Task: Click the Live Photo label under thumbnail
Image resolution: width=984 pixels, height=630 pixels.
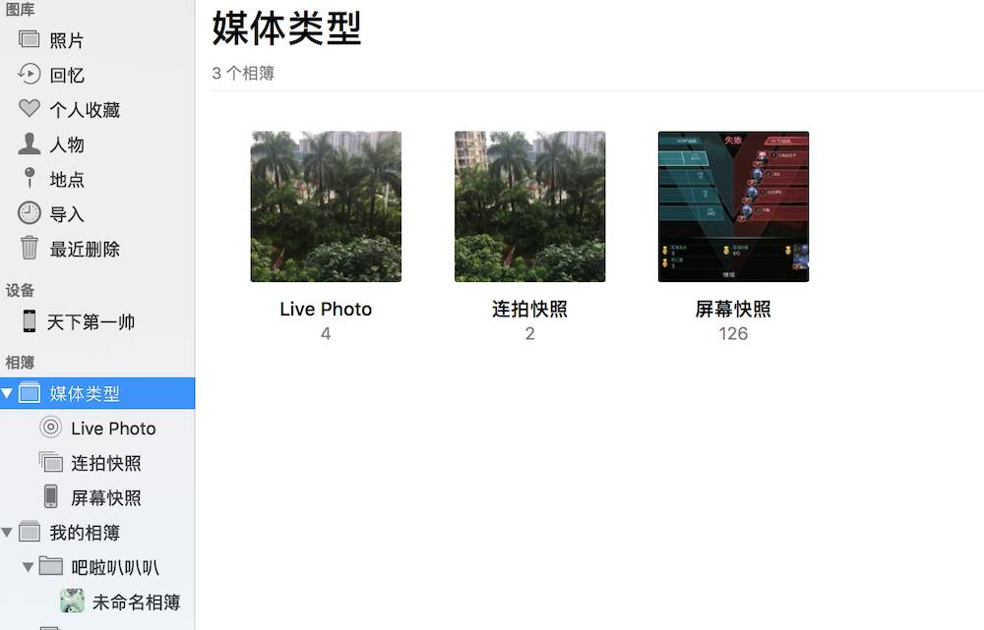Action: click(x=326, y=309)
